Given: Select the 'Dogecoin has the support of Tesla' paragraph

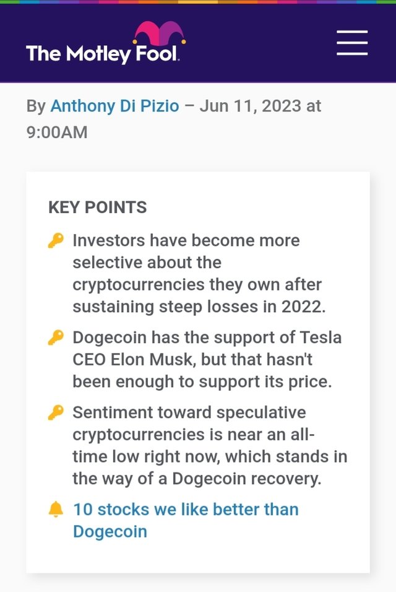Looking at the screenshot, I should tap(207, 359).
